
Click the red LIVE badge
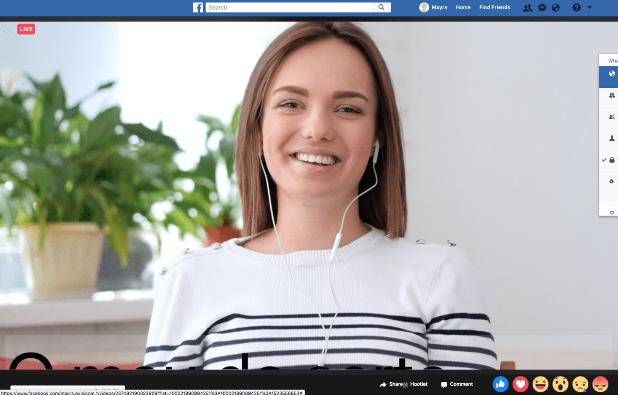pyautogui.click(x=26, y=29)
